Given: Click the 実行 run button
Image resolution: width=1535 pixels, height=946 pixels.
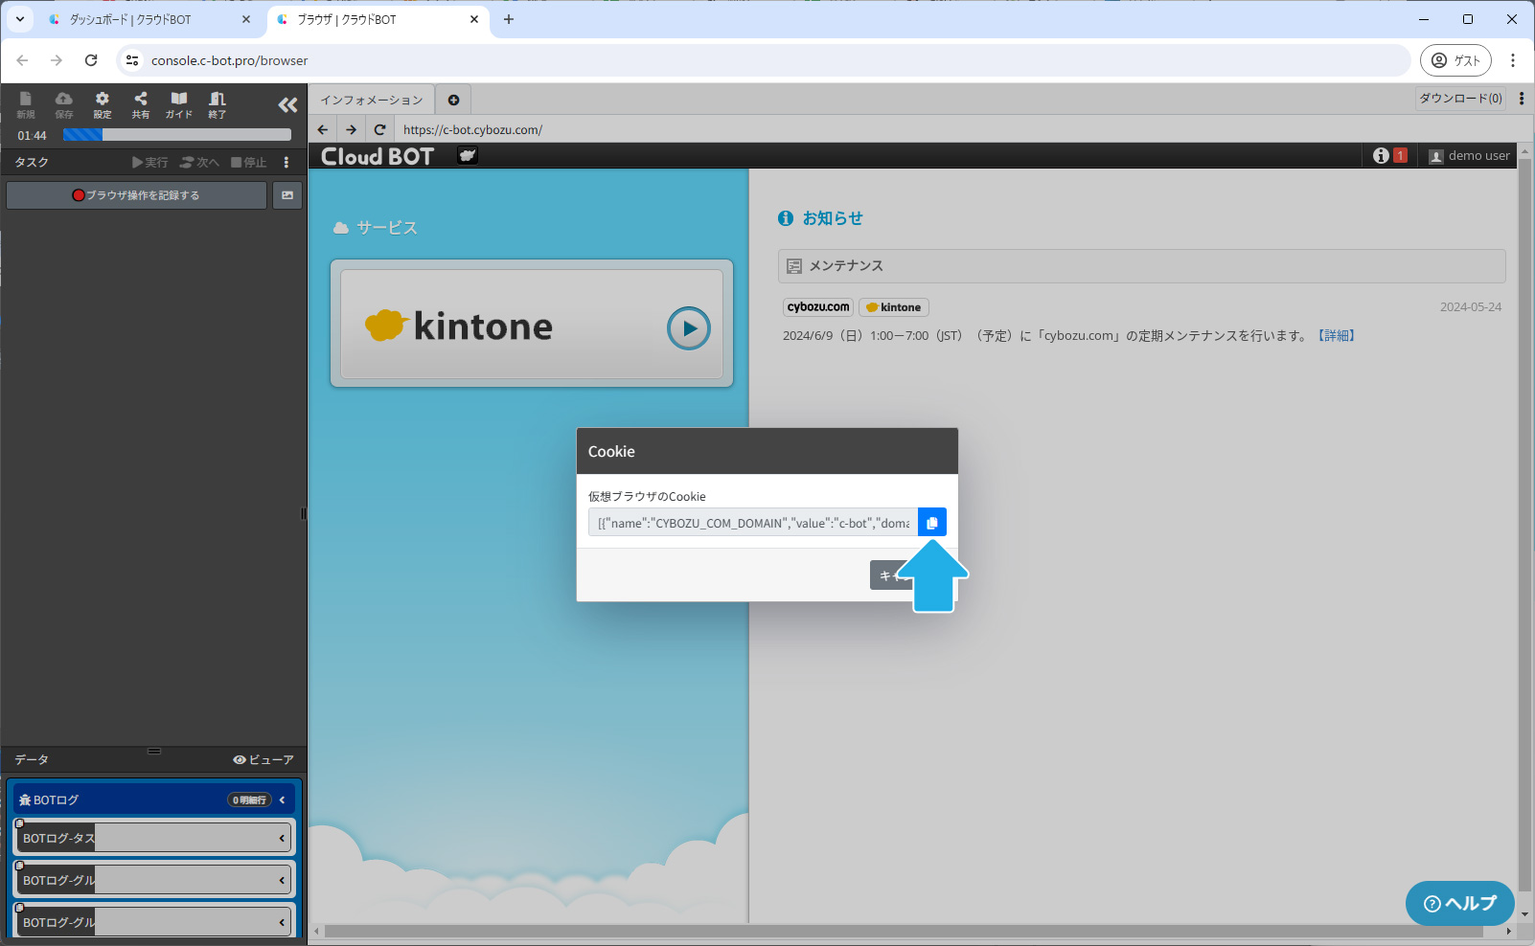Looking at the screenshot, I should tap(150, 163).
